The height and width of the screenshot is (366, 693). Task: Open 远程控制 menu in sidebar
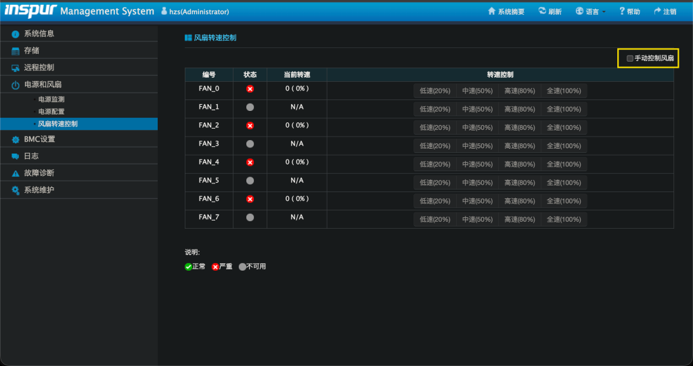[79, 67]
